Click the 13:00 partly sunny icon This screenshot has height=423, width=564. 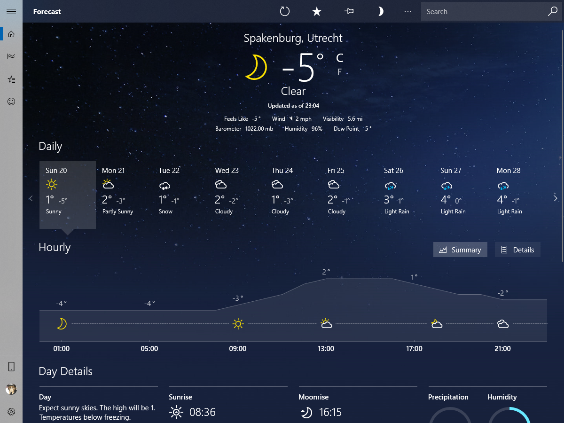coord(326,323)
